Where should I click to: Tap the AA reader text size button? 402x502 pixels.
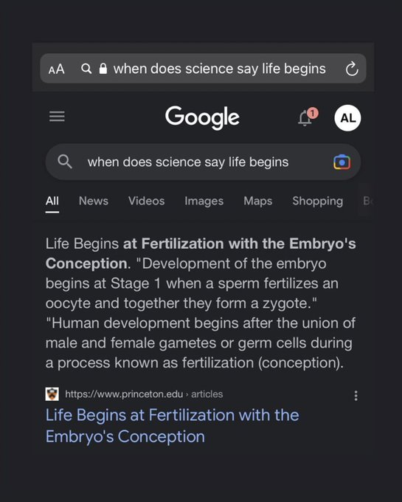coord(56,69)
